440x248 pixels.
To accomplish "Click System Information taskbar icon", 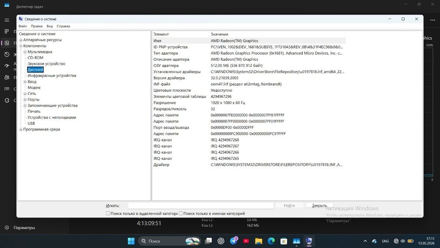I will click(x=309, y=241).
